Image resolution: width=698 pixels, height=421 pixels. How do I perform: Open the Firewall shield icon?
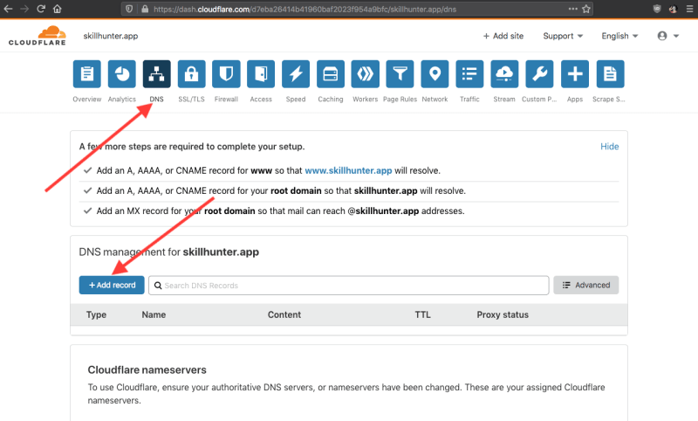pos(226,74)
